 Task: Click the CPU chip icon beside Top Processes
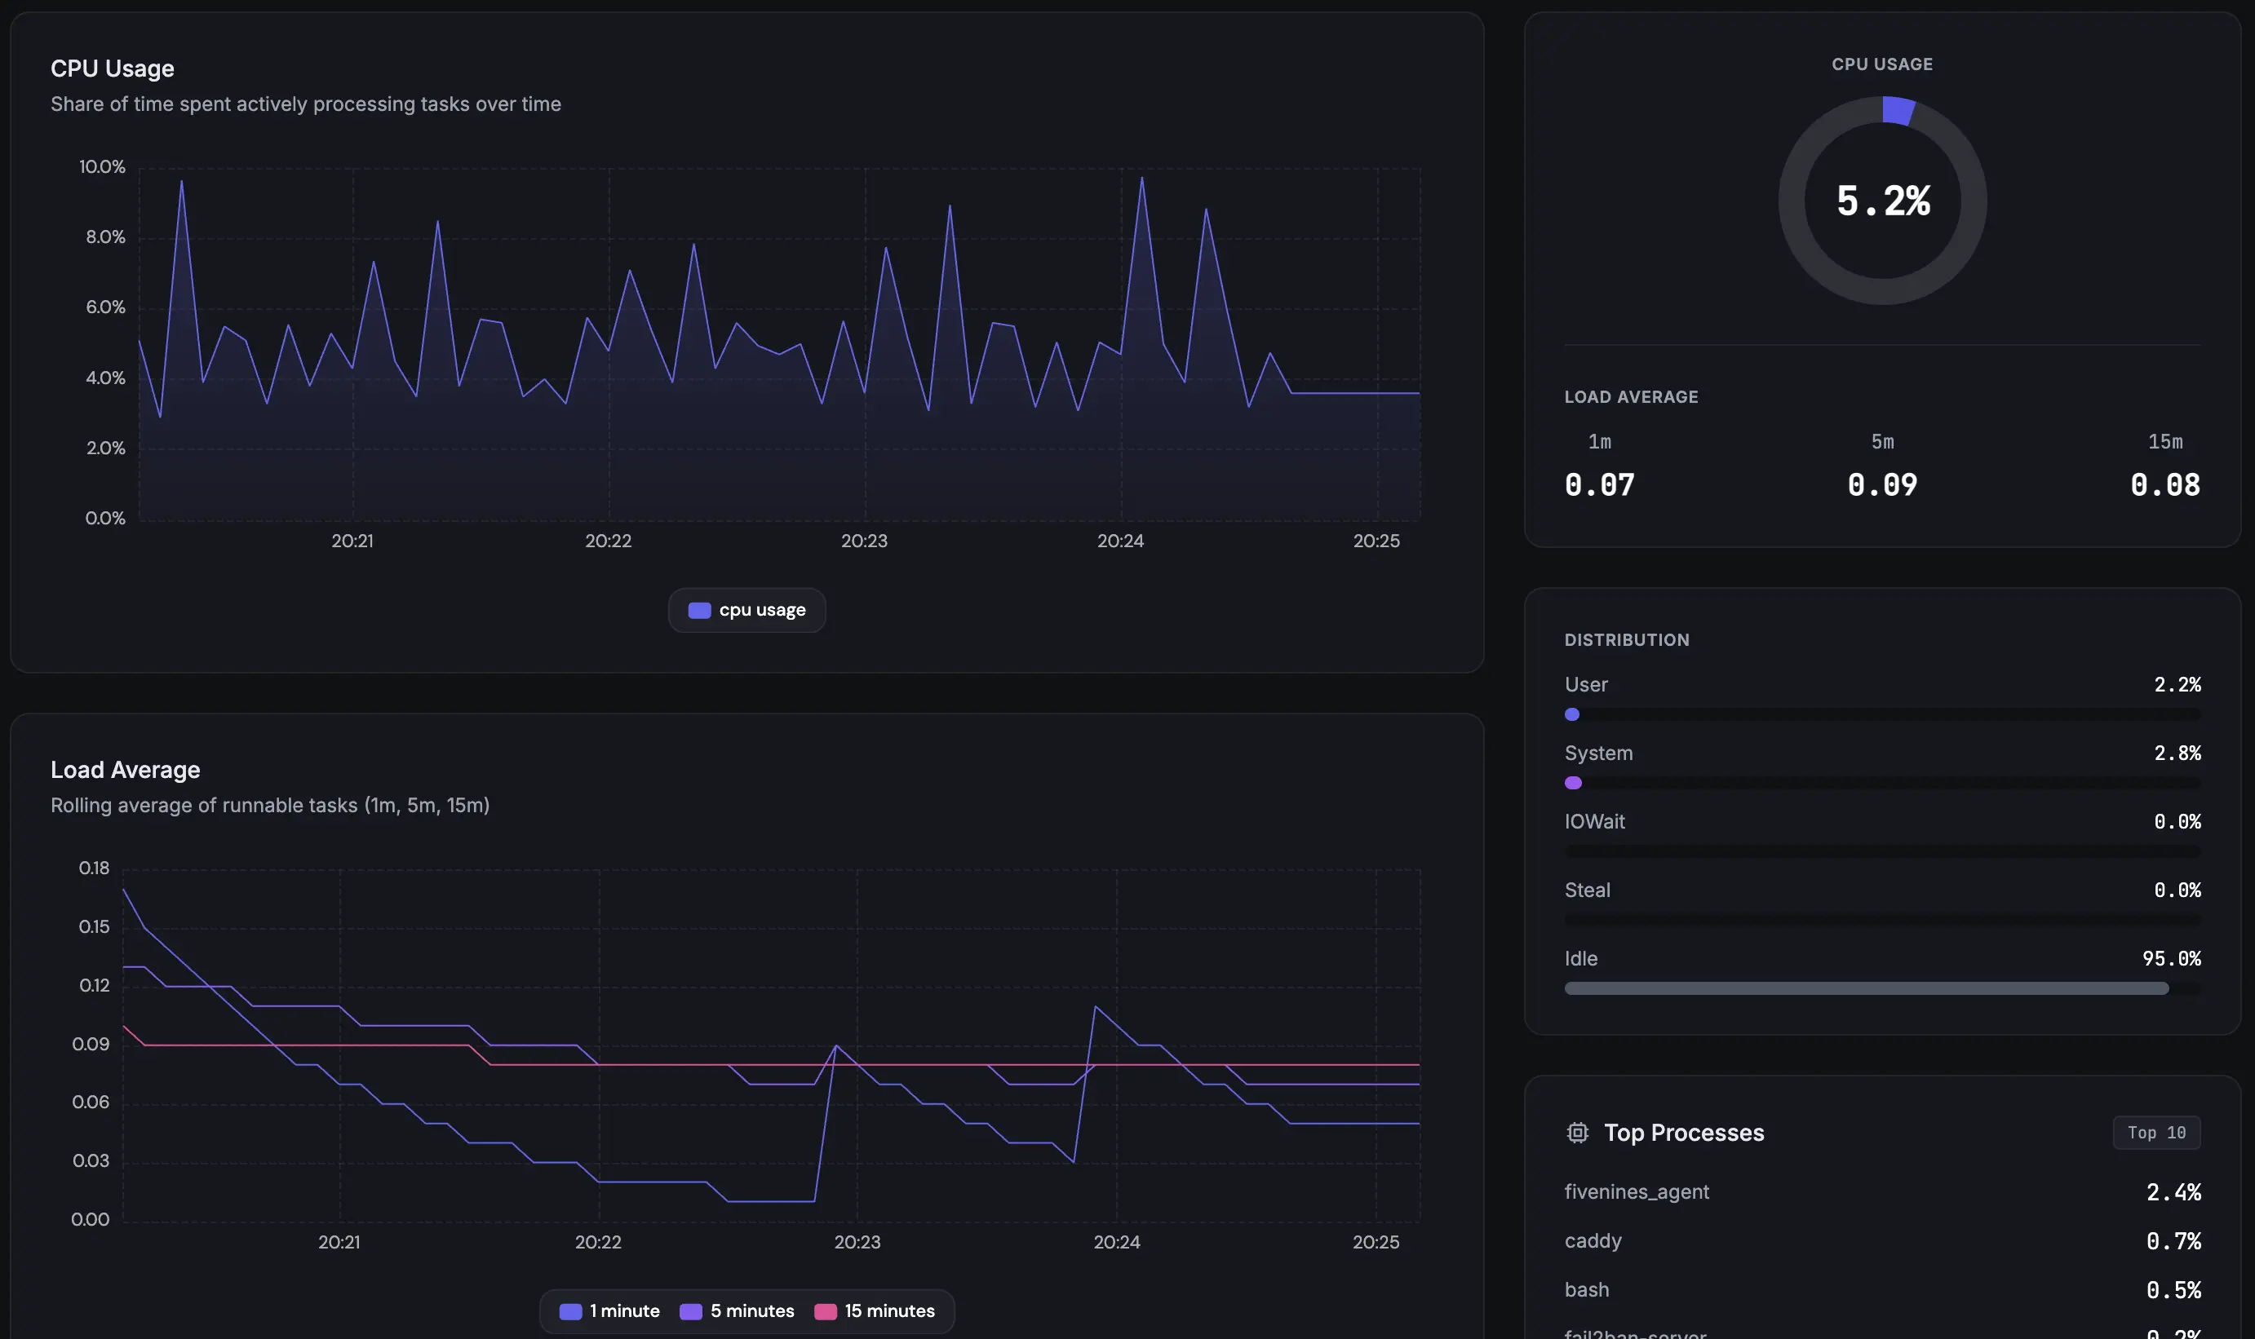(x=1578, y=1133)
